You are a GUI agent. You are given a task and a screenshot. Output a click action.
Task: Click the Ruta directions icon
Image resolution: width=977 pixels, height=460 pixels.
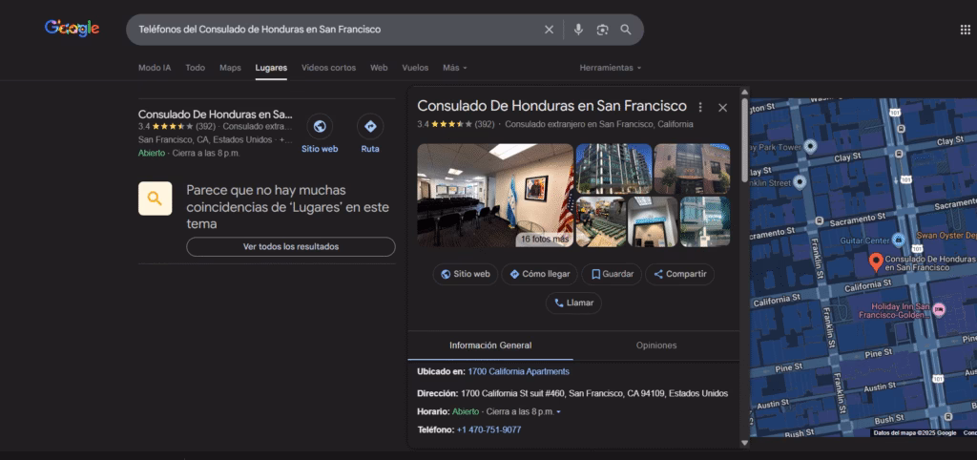(370, 126)
